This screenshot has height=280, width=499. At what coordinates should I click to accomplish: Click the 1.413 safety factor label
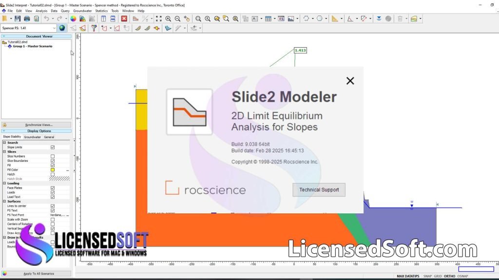(300, 50)
